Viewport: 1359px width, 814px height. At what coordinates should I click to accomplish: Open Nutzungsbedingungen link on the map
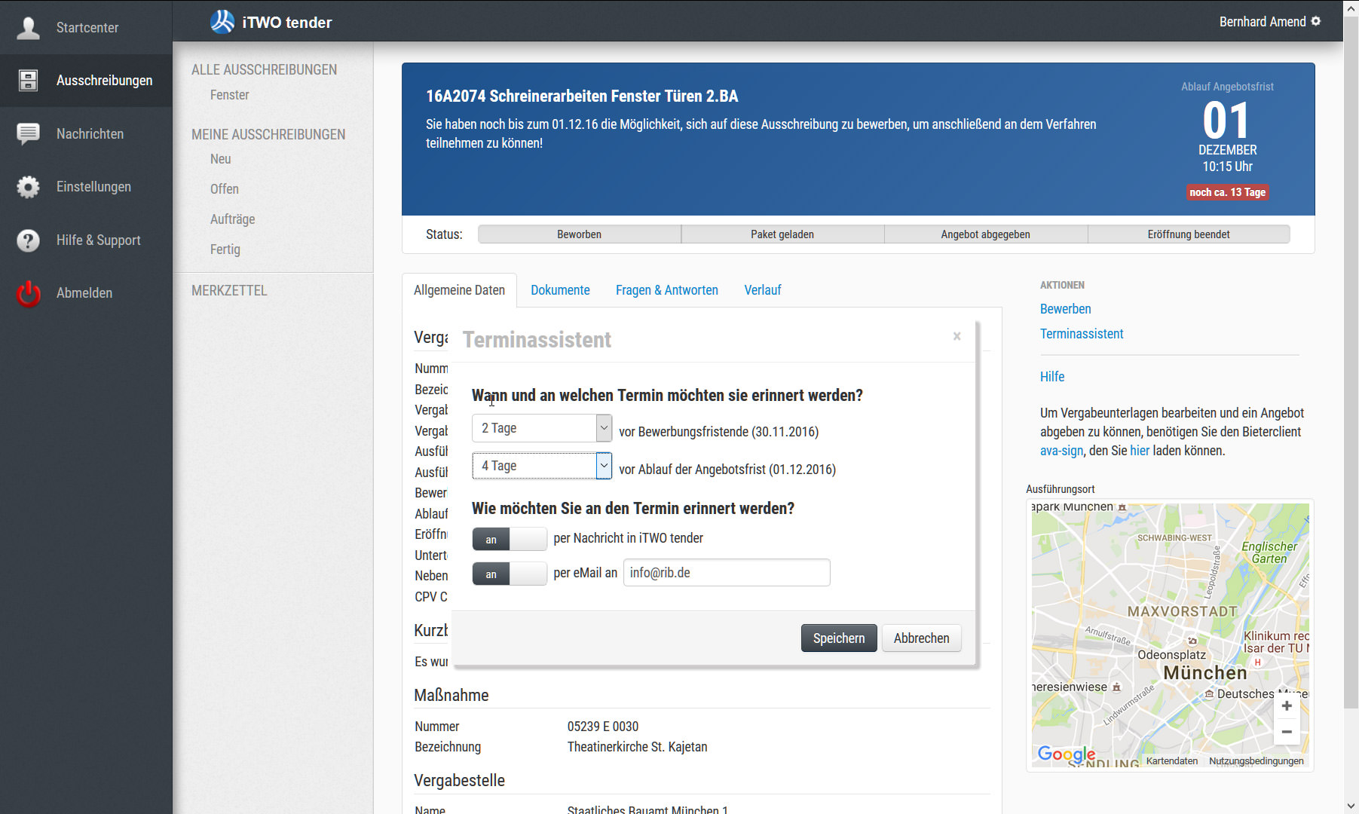pos(1256,761)
